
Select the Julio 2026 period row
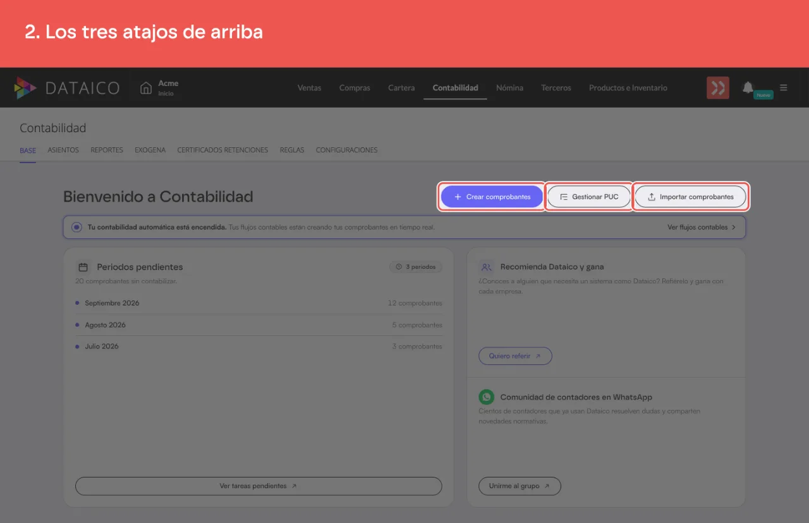click(x=259, y=347)
